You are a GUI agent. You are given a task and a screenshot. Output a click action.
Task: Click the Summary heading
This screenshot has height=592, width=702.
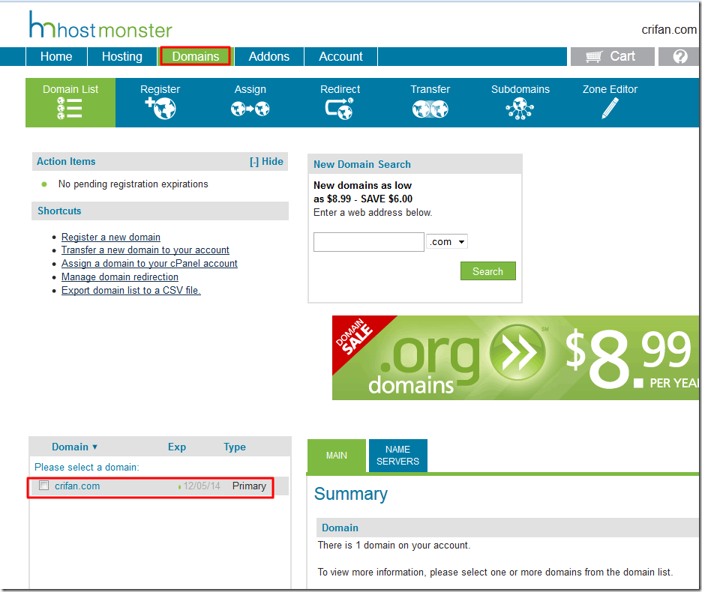point(351,494)
